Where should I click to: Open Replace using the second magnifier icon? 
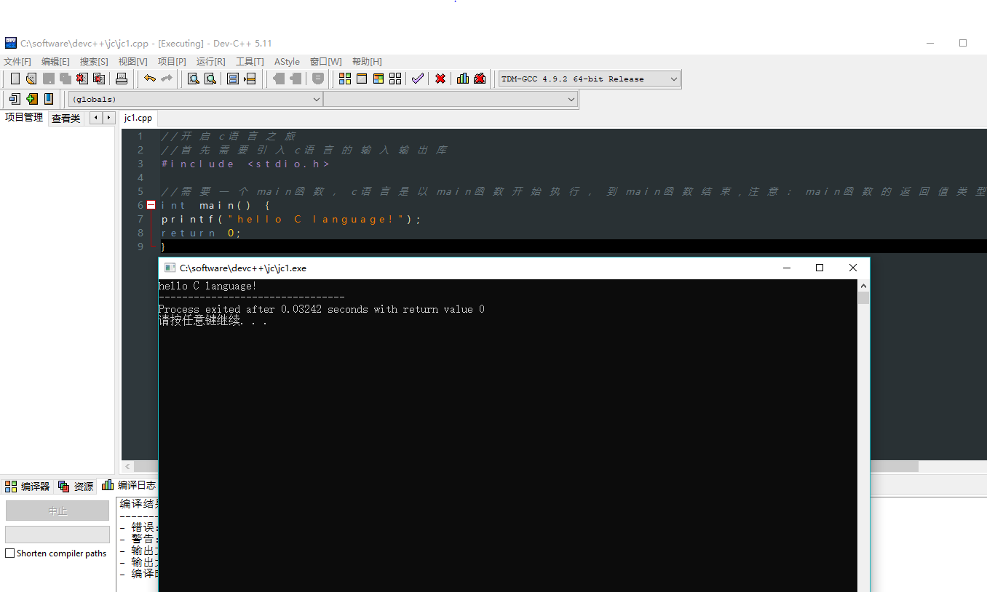click(210, 79)
